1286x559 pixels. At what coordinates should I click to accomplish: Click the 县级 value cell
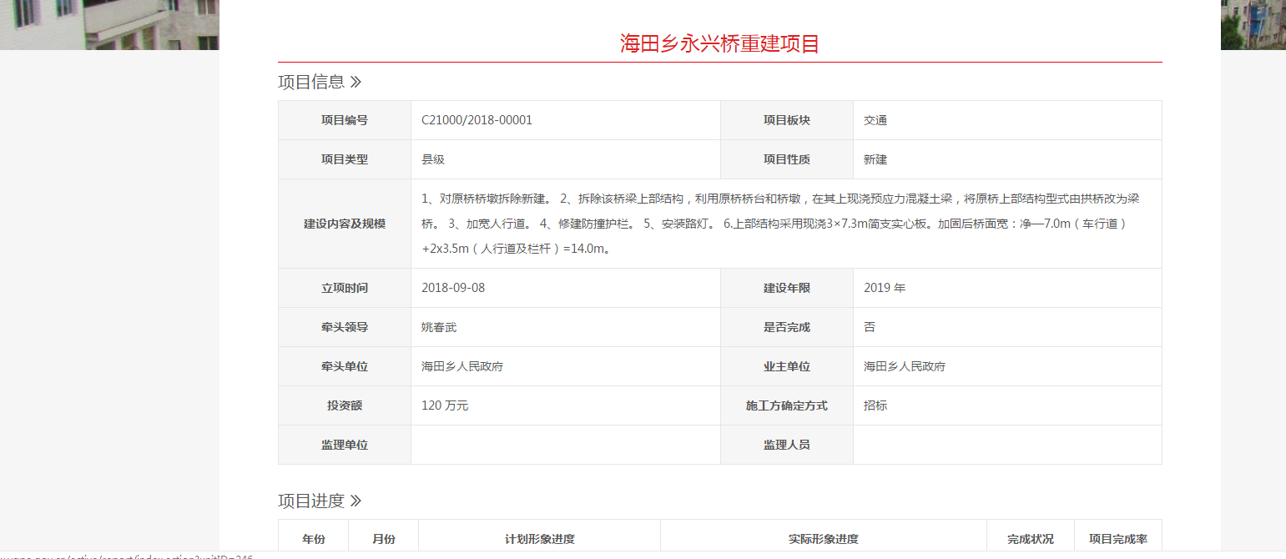pyautogui.click(x=566, y=159)
